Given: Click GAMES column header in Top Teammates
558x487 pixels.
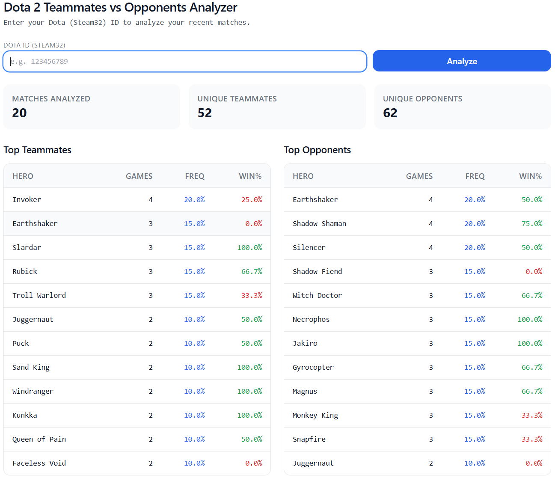Looking at the screenshot, I should pyautogui.click(x=139, y=176).
